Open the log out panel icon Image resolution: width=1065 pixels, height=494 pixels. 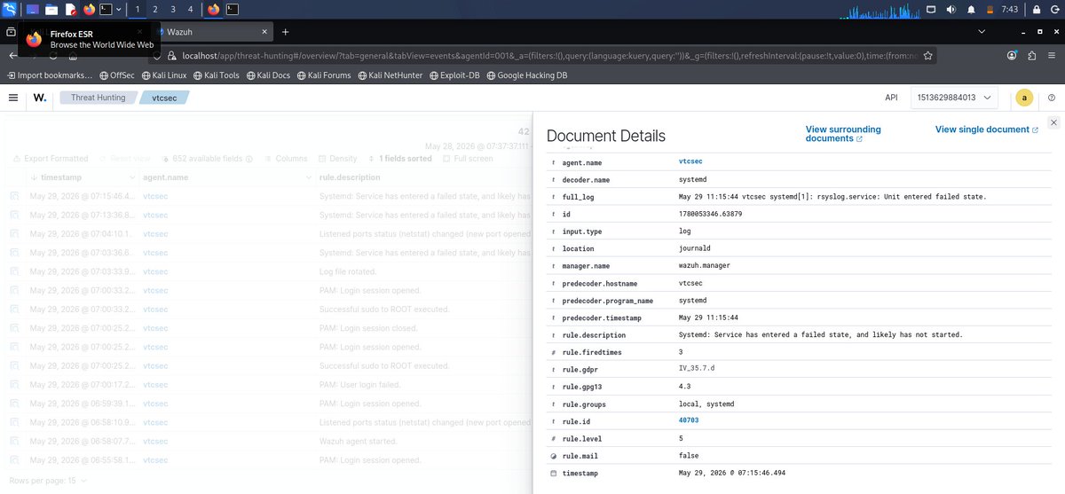[x=1053, y=9]
